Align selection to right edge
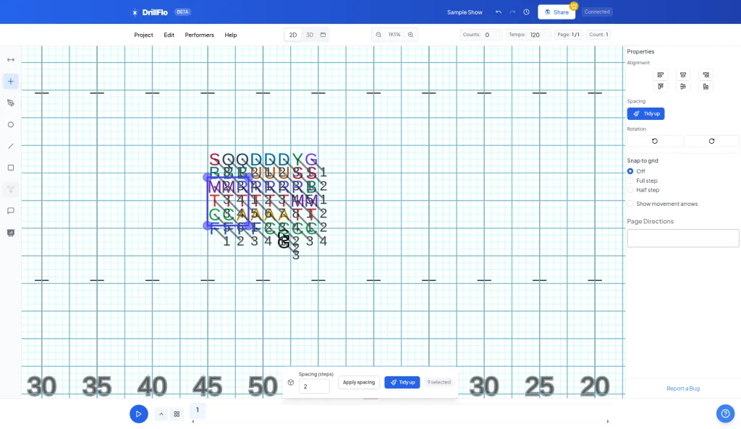Viewport: 741px width, 429px height. [706, 75]
